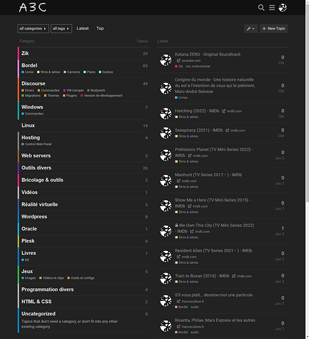The image size is (309, 339).
Task: Open S'il vous plaît dessine-moi une particule
Action: 213,295
